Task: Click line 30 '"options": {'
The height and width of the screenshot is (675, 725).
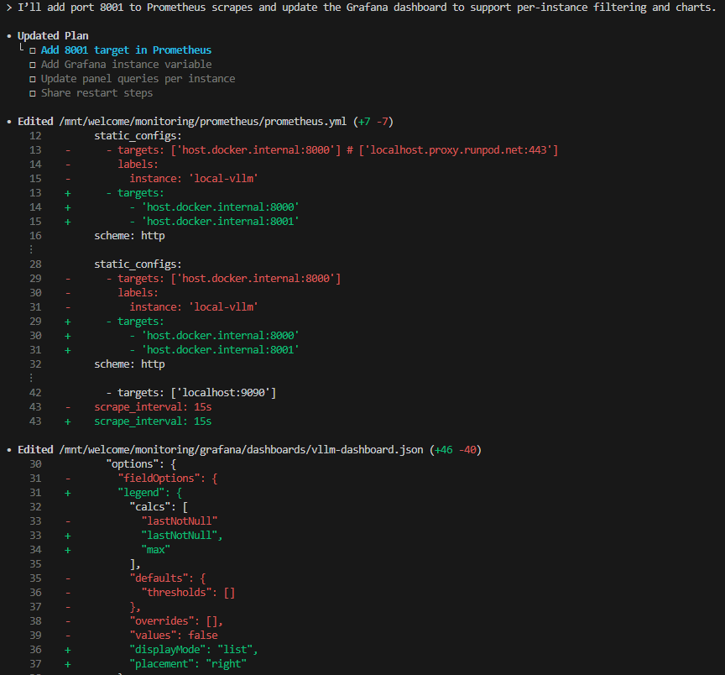Action: (x=141, y=463)
